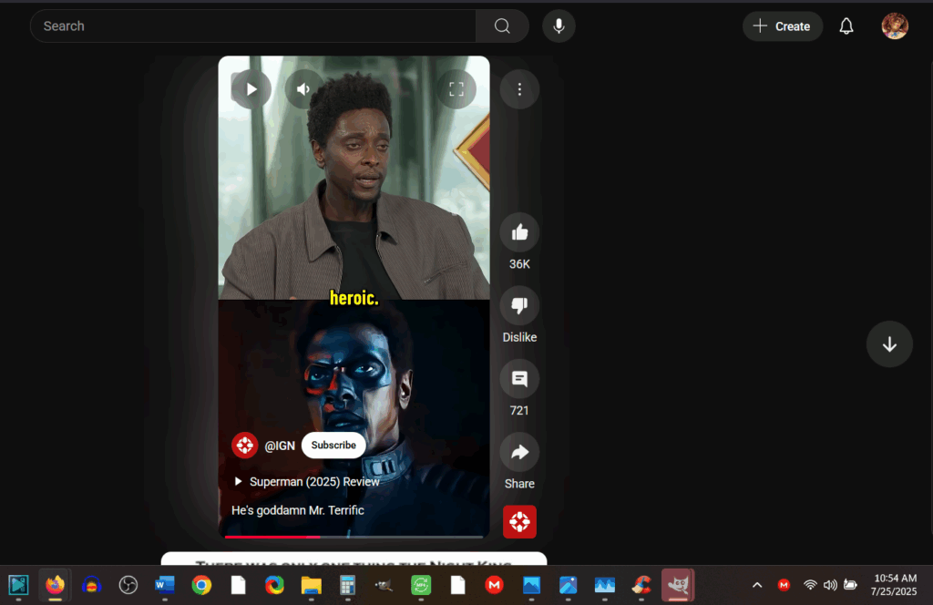
Task: Start voice search with the microphone
Action: point(559,26)
